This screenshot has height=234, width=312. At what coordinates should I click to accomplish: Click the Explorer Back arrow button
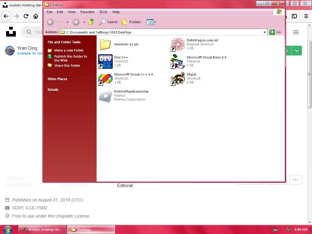50,22
